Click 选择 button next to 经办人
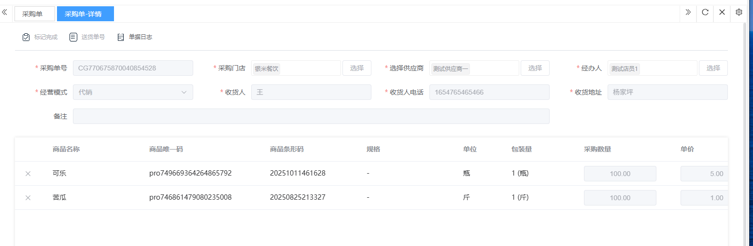Viewport: 753px width, 246px height. pyautogui.click(x=713, y=68)
